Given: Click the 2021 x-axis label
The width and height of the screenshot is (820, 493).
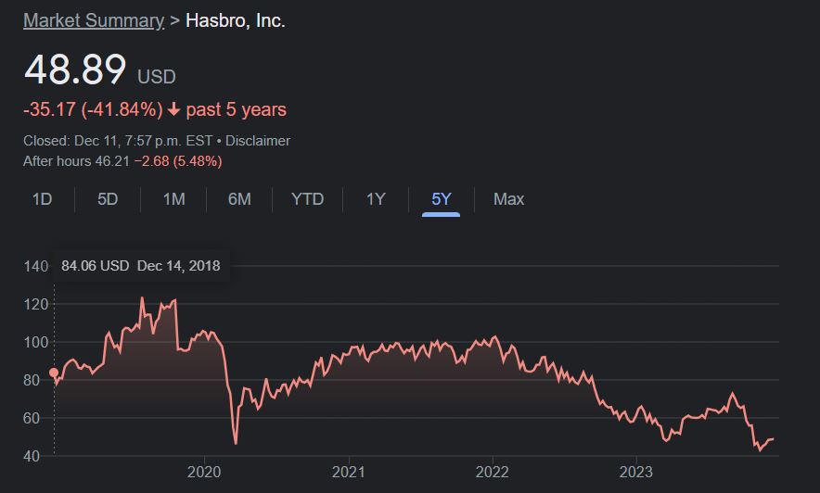Looking at the screenshot, I should click(x=348, y=472).
